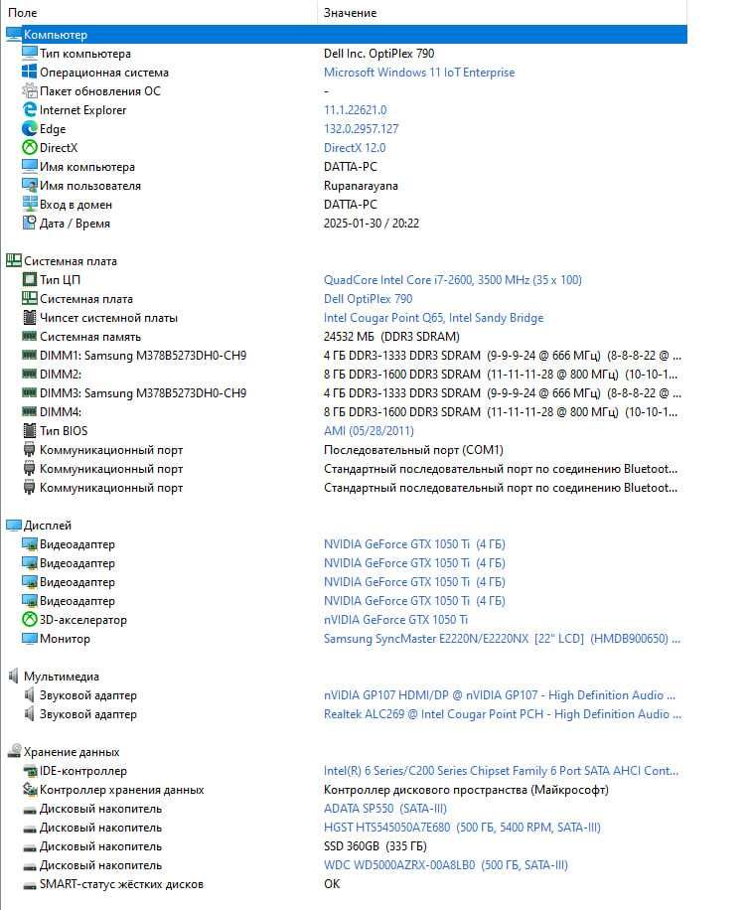Click the Вход в домен icon
Viewport: 749px width, 910px height.
pos(29,205)
